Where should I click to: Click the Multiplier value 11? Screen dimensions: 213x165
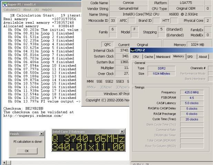click(122, 68)
